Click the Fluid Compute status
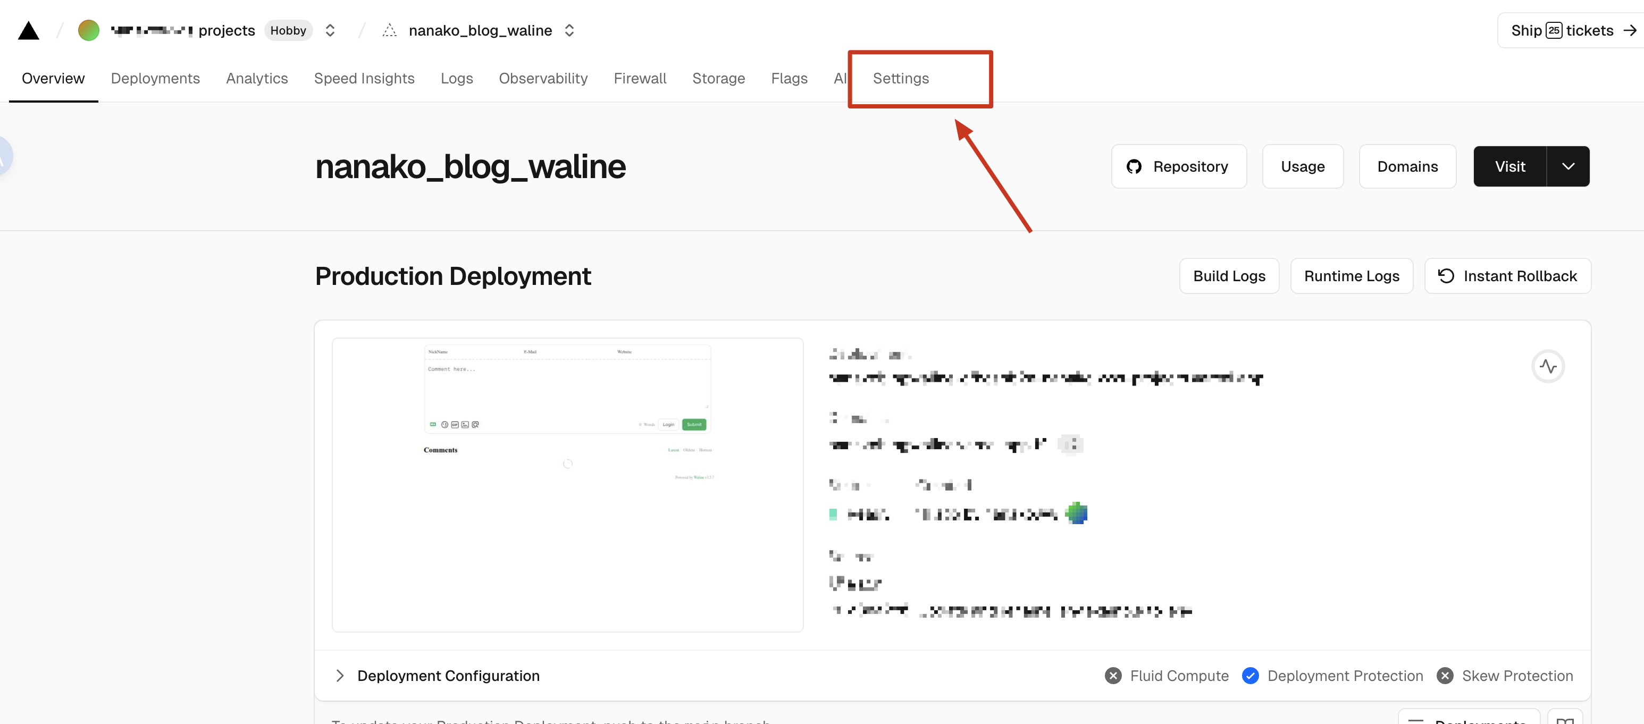This screenshot has width=1644, height=724. [x=1167, y=676]
